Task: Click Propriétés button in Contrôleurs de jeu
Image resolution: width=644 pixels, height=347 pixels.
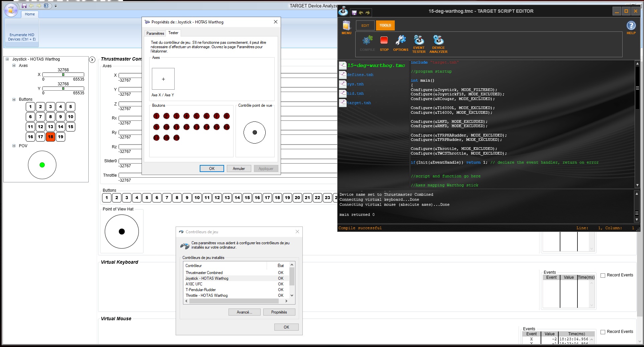Action: pyautogui.click(x=279, y=312)
